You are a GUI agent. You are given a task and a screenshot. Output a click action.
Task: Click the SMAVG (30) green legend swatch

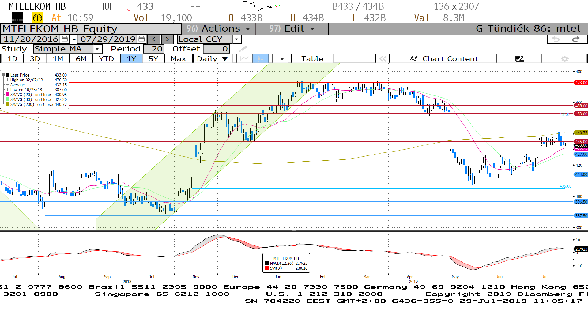(7, 99)
